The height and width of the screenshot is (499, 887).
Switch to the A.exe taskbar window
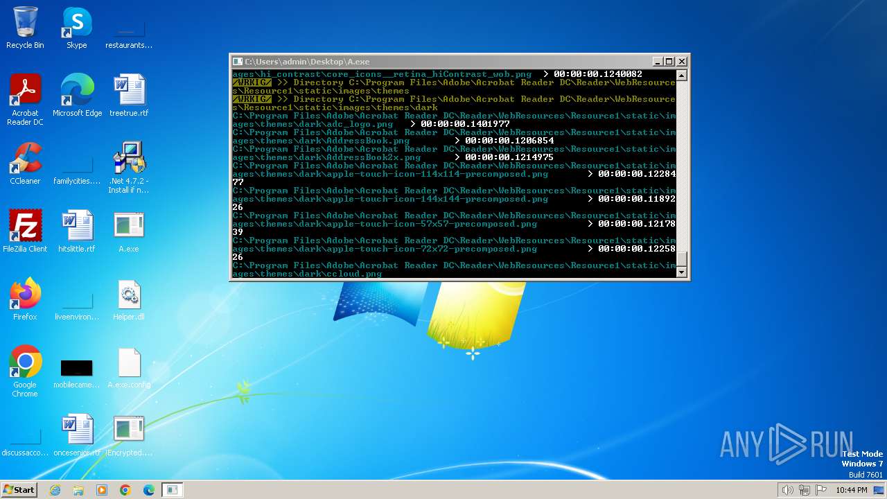173,490
